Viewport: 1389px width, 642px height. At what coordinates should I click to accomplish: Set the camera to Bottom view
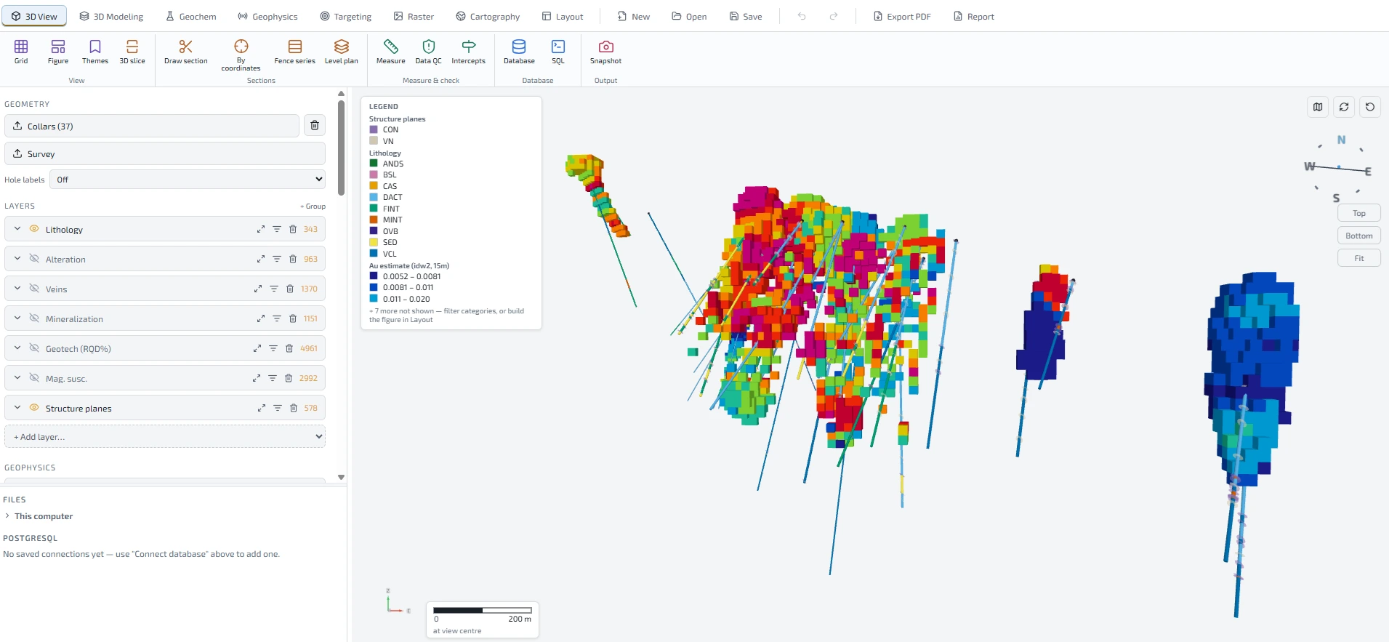(x=1359, y=236)
